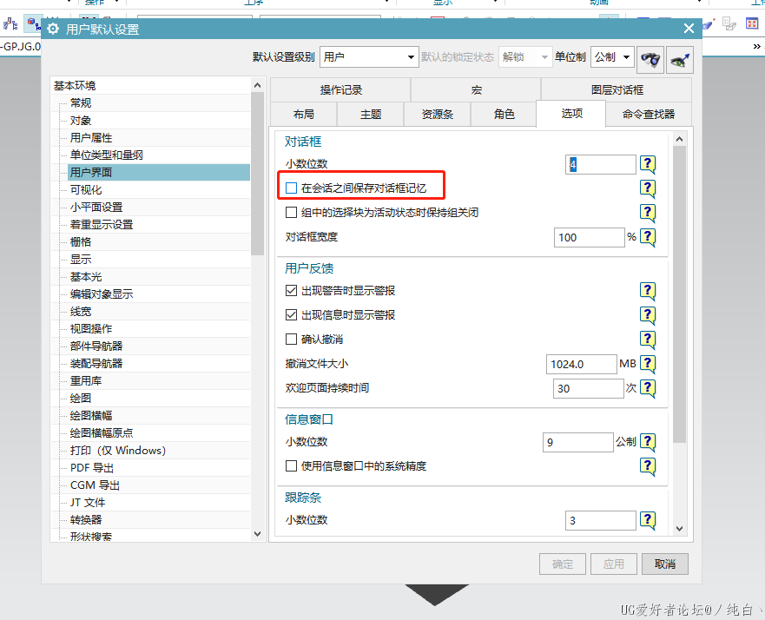Open the 解锁 lock state dropdown
This screenshot has width=765, height=620.
click(x=525, y=57)
